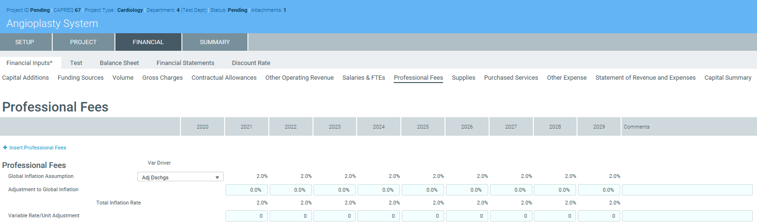757x223 pixels.
Task: Switch to the Discount Rate sub-tab
Action: 251,63
